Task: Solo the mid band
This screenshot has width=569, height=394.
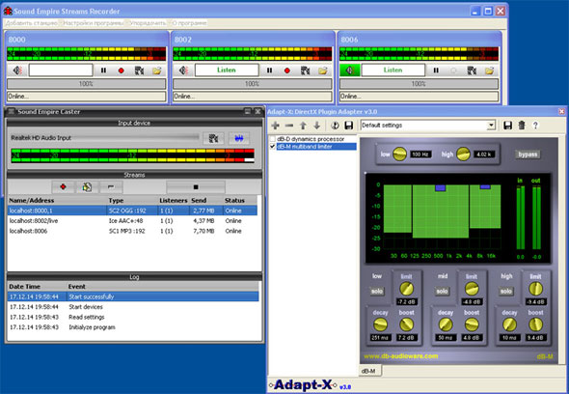Action: [x=442, y=291]
